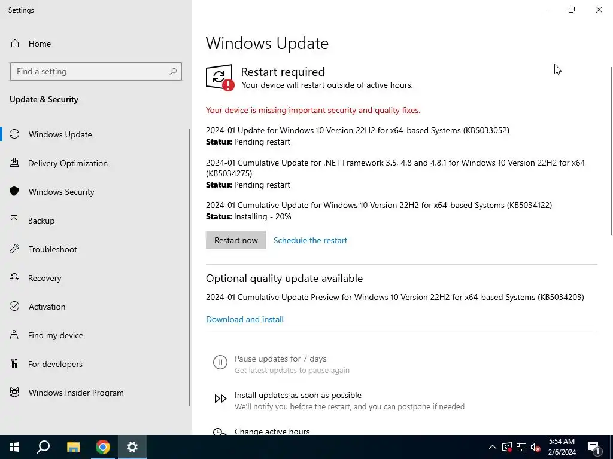Click the Windows Insider Program cat icon

pyautogui.click(x=14, y=393)
